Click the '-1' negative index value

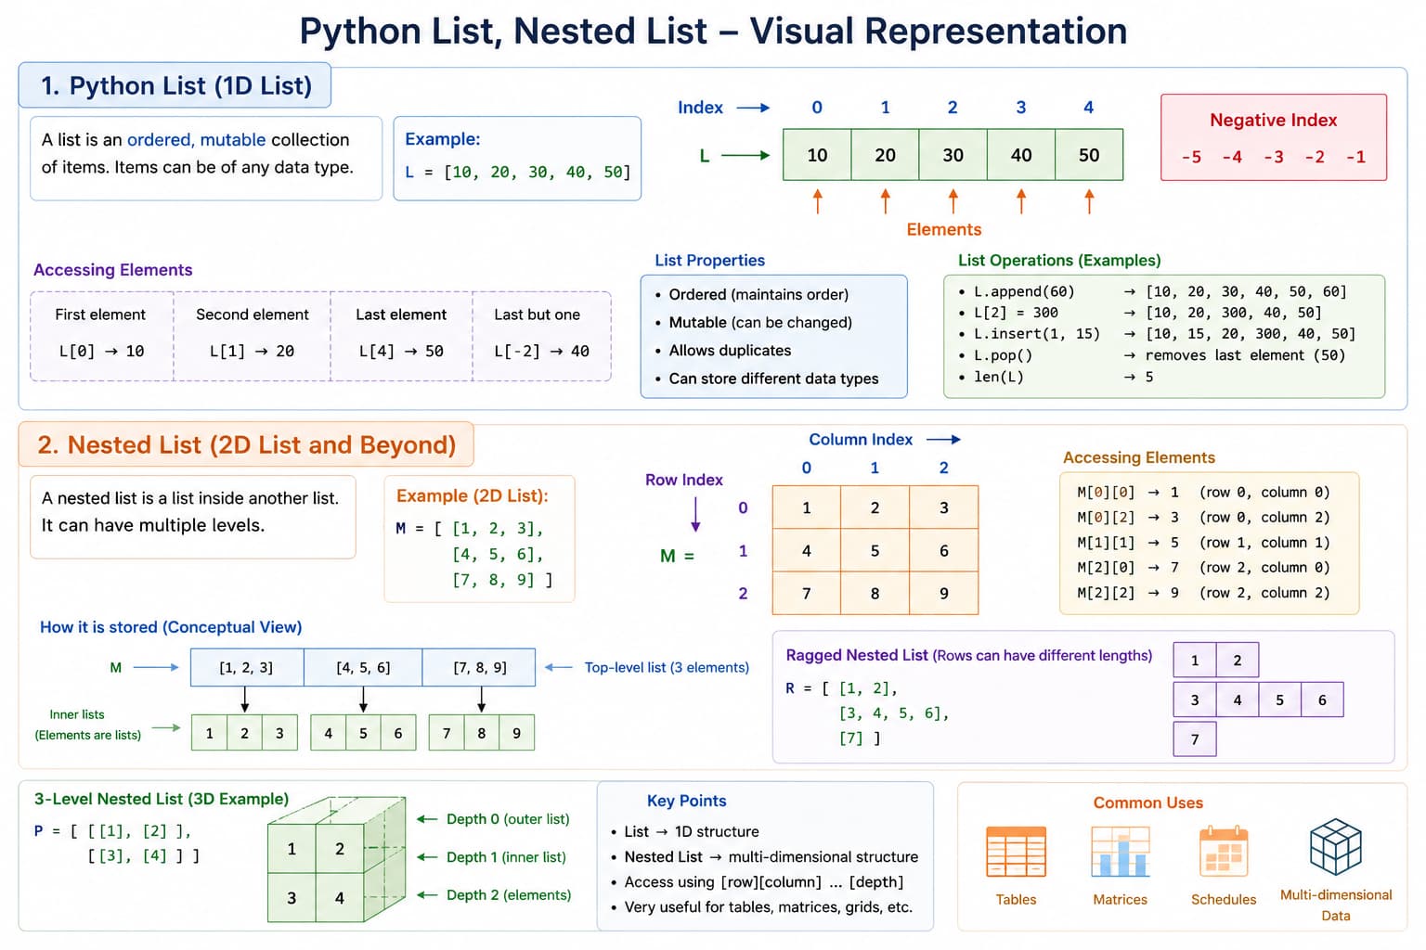pyautogui.click(x=1355, y=157)
